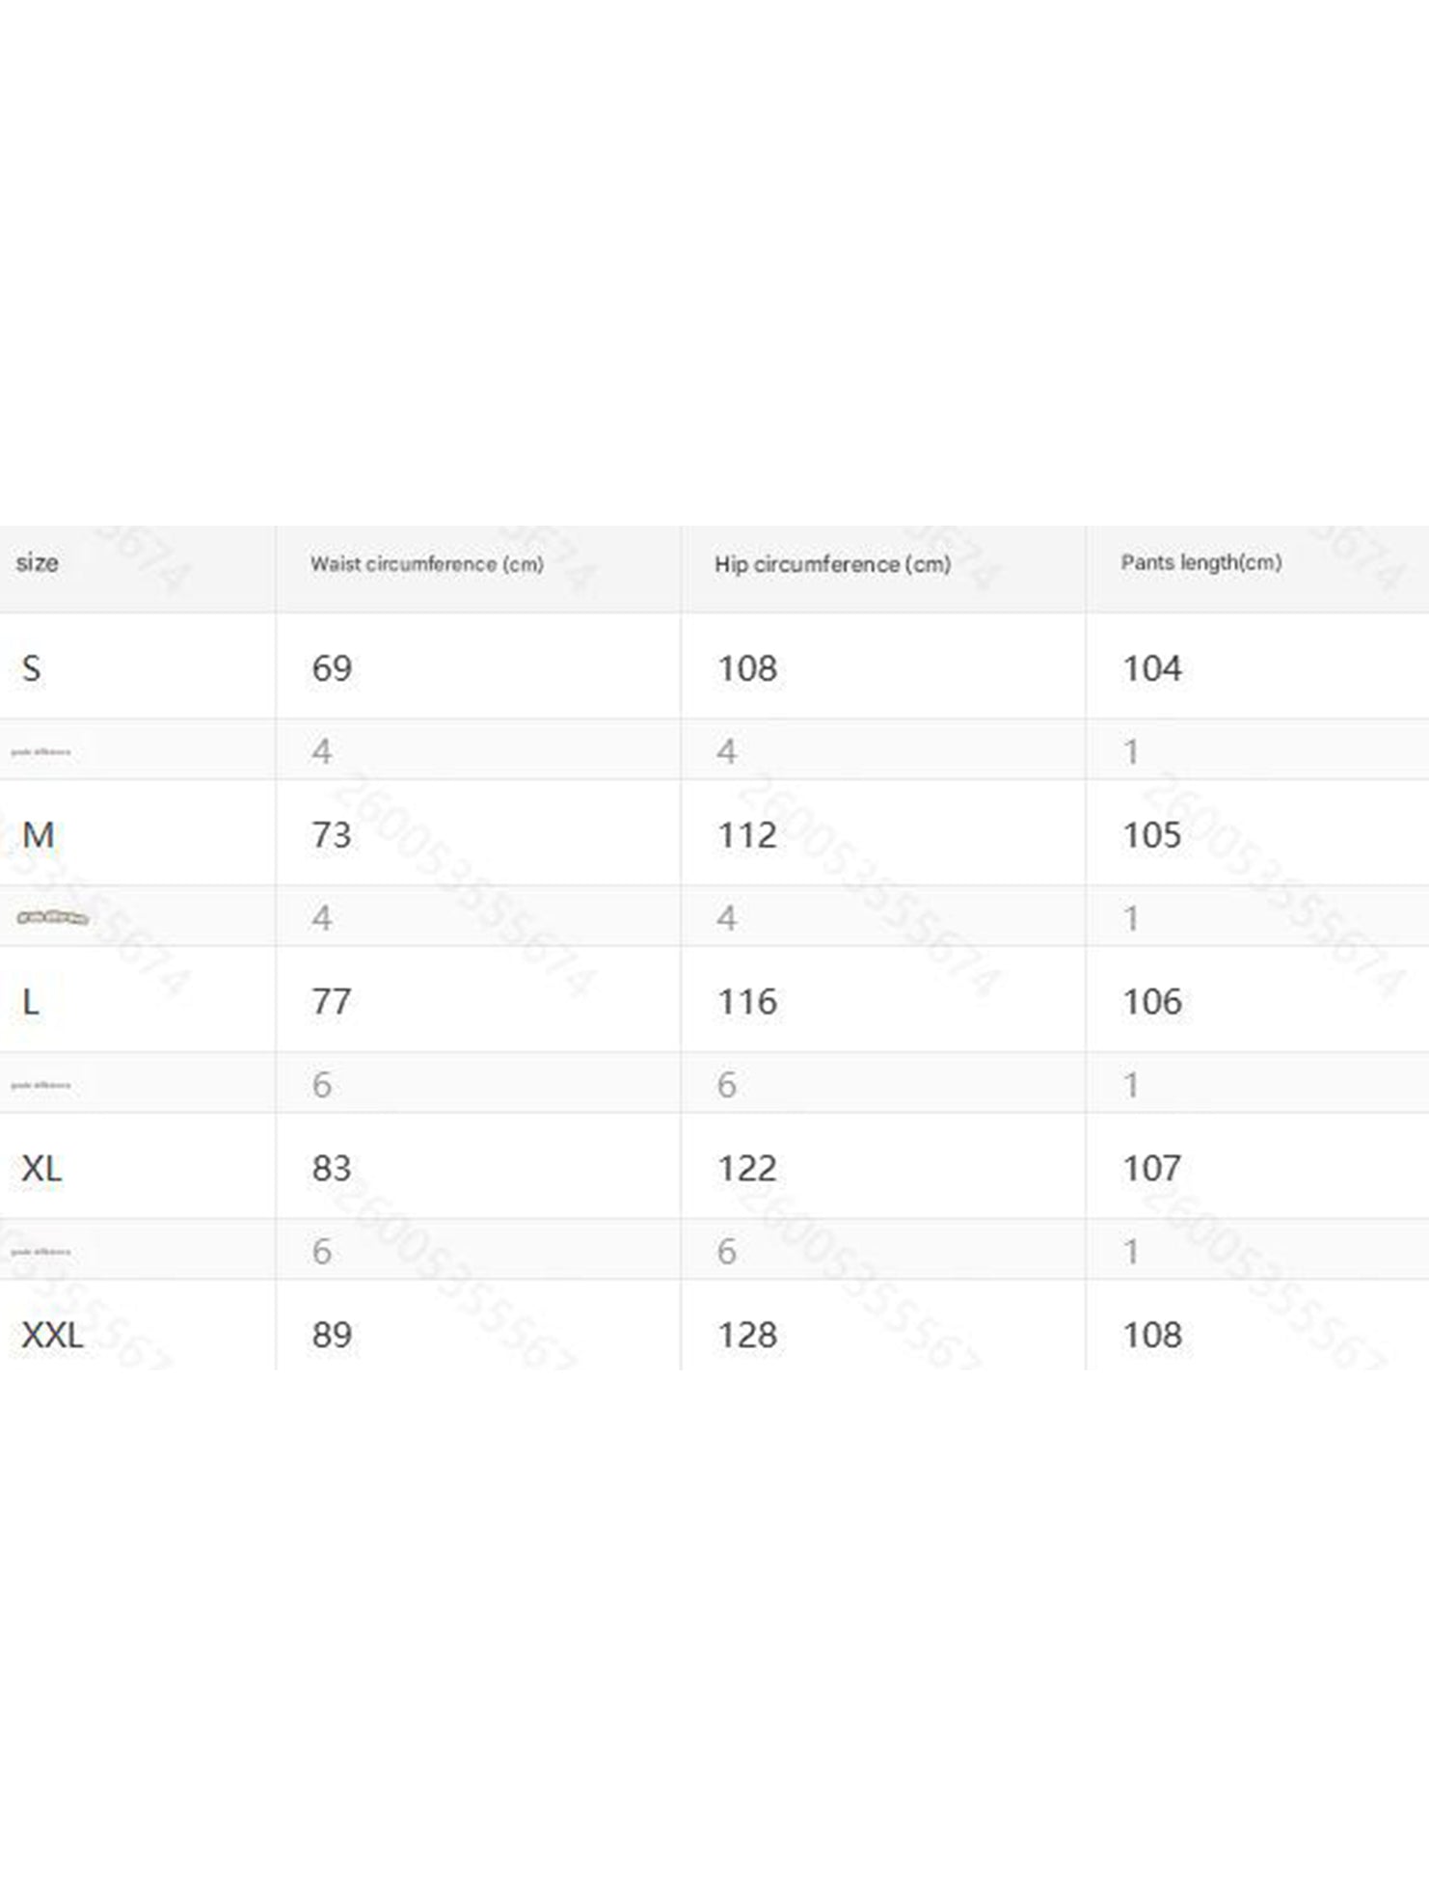Select pants length 104 for size S

(1151, 668)
